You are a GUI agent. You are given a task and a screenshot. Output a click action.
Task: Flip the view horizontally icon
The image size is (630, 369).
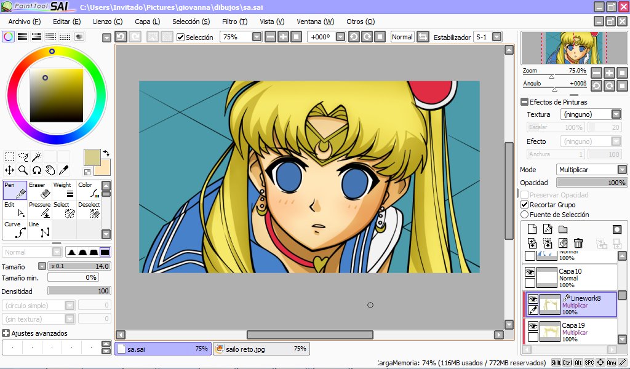click(x=423, y=37)
